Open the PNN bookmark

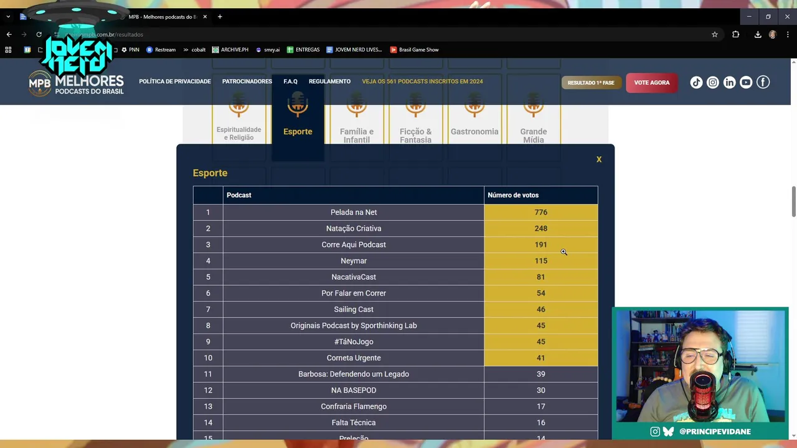tap(130, 50)
